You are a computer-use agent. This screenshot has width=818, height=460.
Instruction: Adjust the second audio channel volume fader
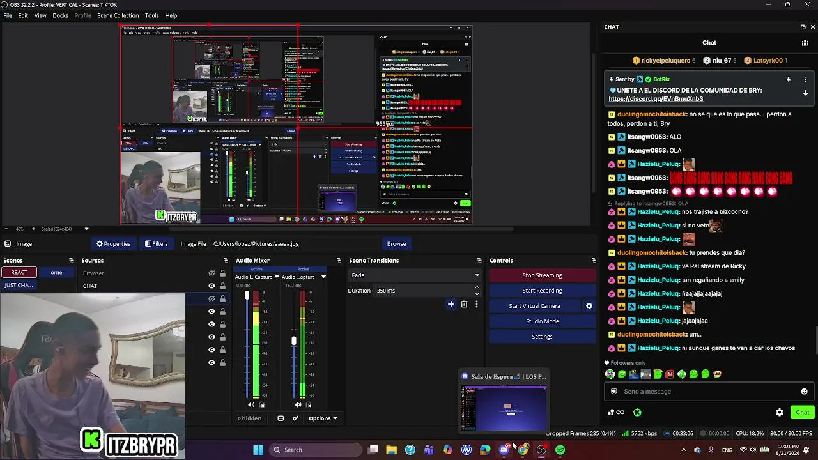tap(294, 341)
